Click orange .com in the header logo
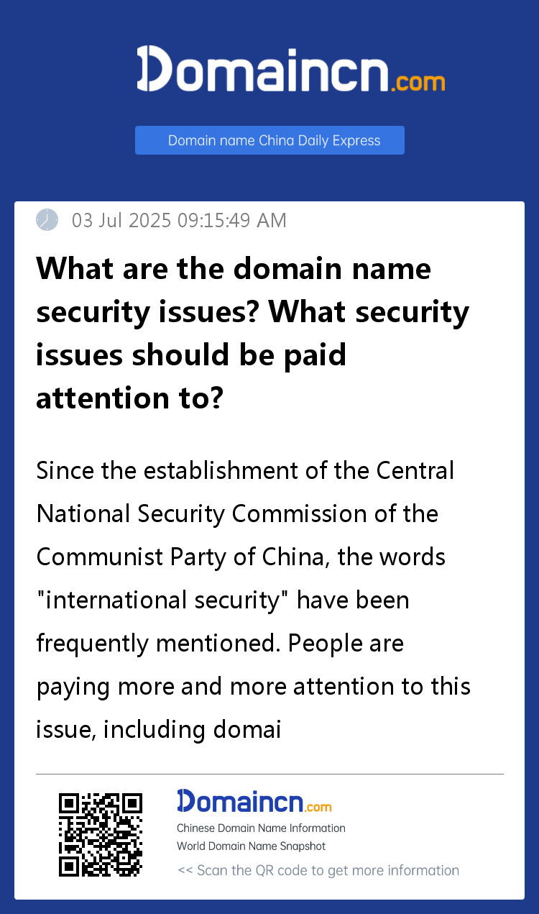Viewport: 539px width, 914px height. [x=418, y=81]
